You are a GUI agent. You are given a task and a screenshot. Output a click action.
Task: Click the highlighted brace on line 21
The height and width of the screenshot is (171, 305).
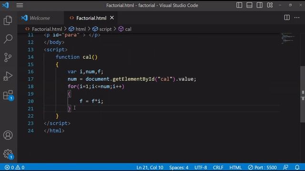click(69, 109)
